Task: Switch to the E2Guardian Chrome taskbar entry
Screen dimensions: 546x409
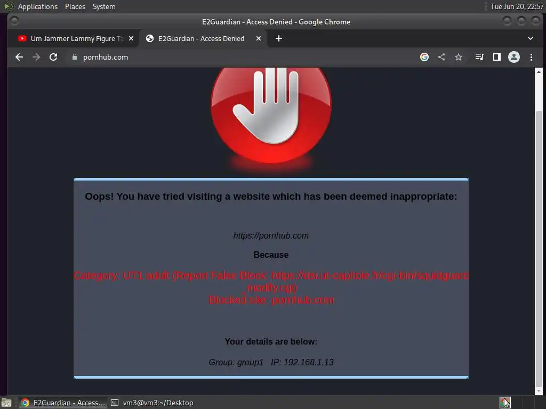Action: (63, 403)
